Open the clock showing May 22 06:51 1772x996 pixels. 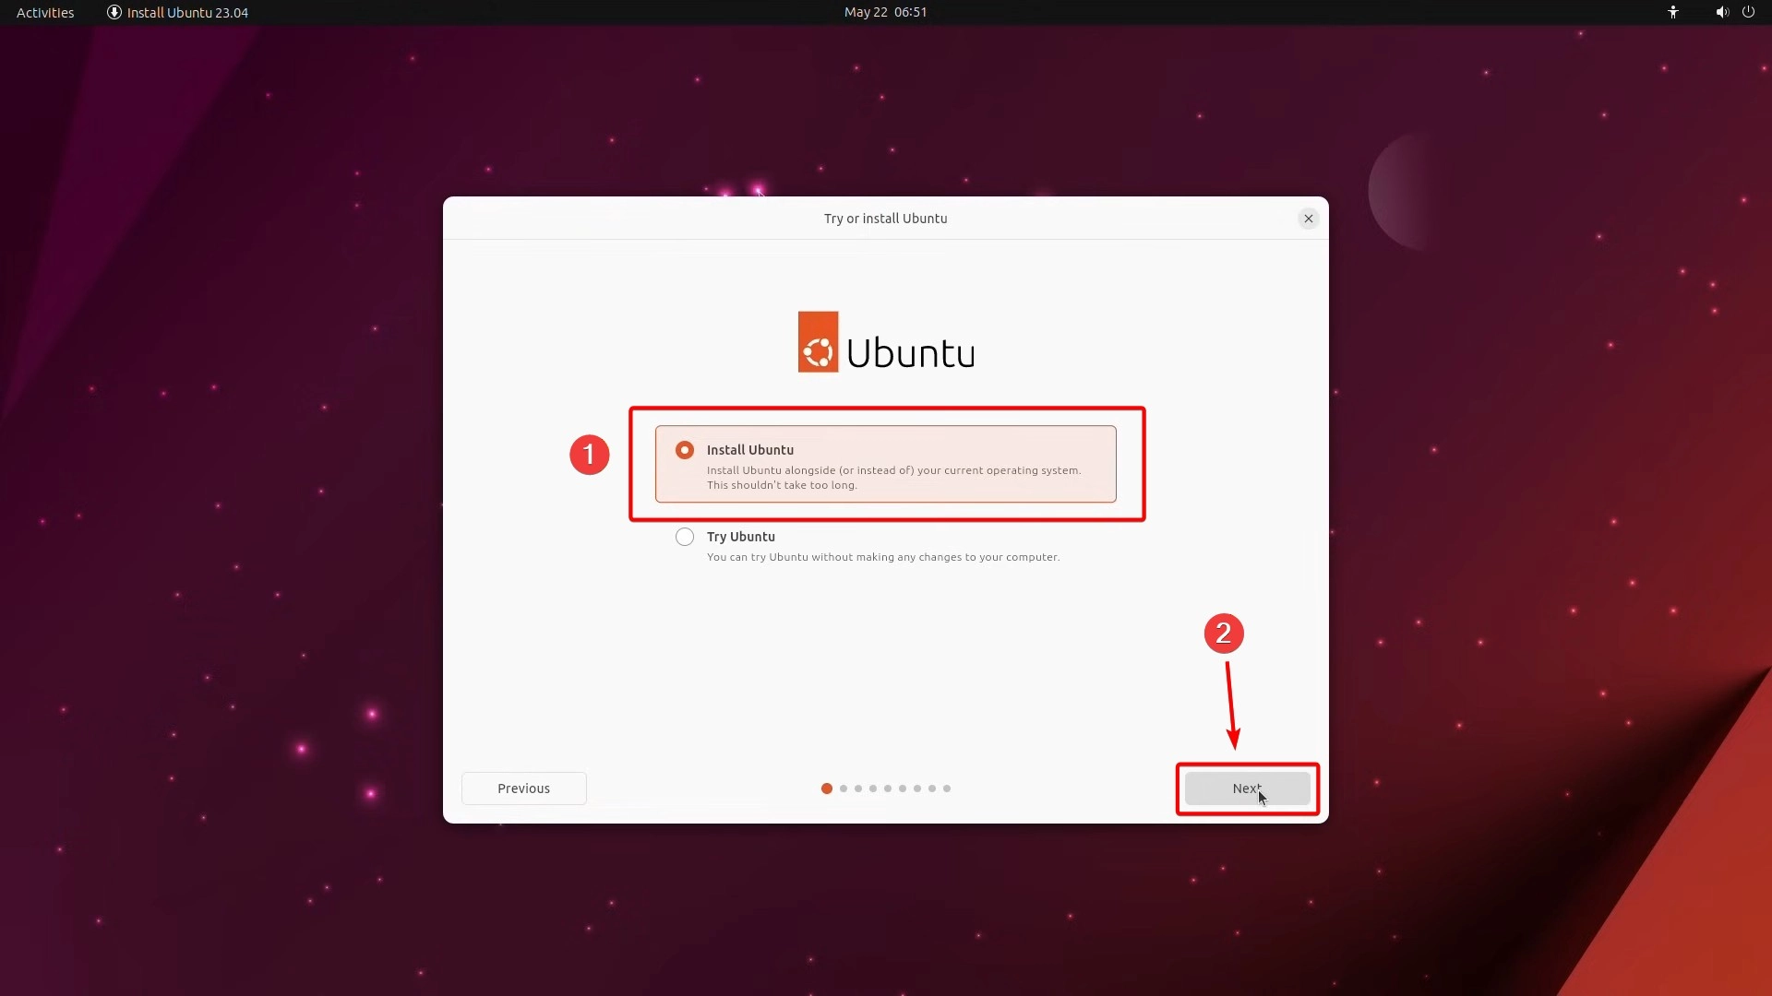(x=885, y=12)
